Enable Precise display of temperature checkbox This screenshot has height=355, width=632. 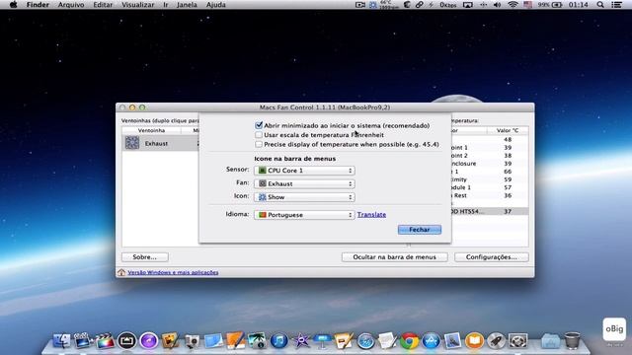tap(259, 144)
